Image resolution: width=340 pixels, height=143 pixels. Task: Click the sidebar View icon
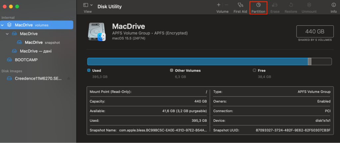pyautogui.click(x=86, y=5)
